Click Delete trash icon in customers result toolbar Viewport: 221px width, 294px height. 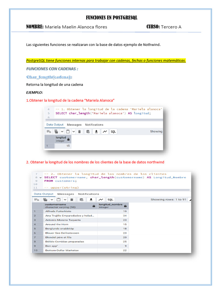[x=72, y=200]
